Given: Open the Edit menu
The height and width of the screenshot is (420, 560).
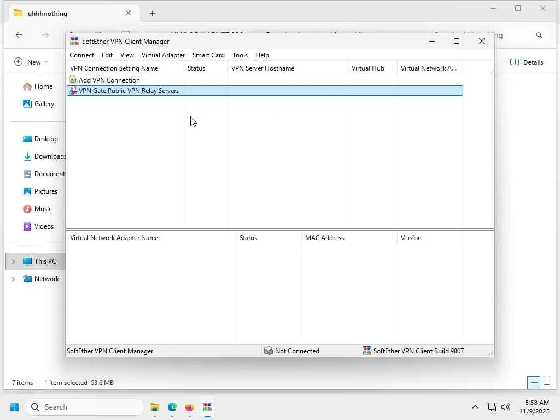Looking at the screenshot, I should tap(107, 55).
